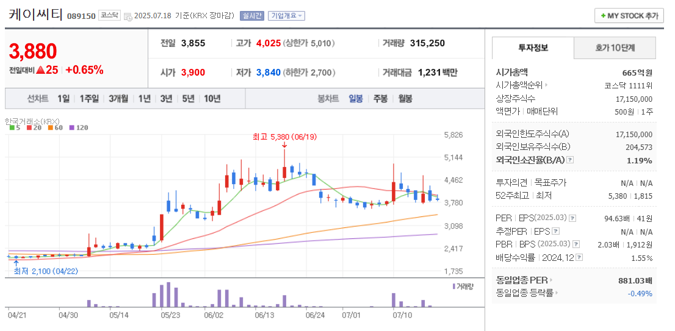Click the MY STOCK 추가 button
This screenshot has width=675, height=331.
pyautogui.click(x=629, y=16)
